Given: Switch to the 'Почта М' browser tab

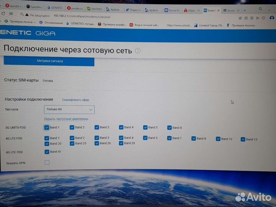Looking at the screenshot, I should (x=172, y=10).
